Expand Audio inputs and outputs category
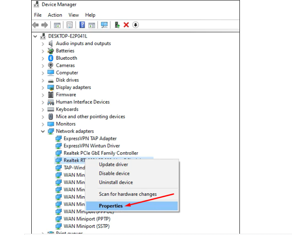Viewport: 292px width, 235px height. pos(43,44)
